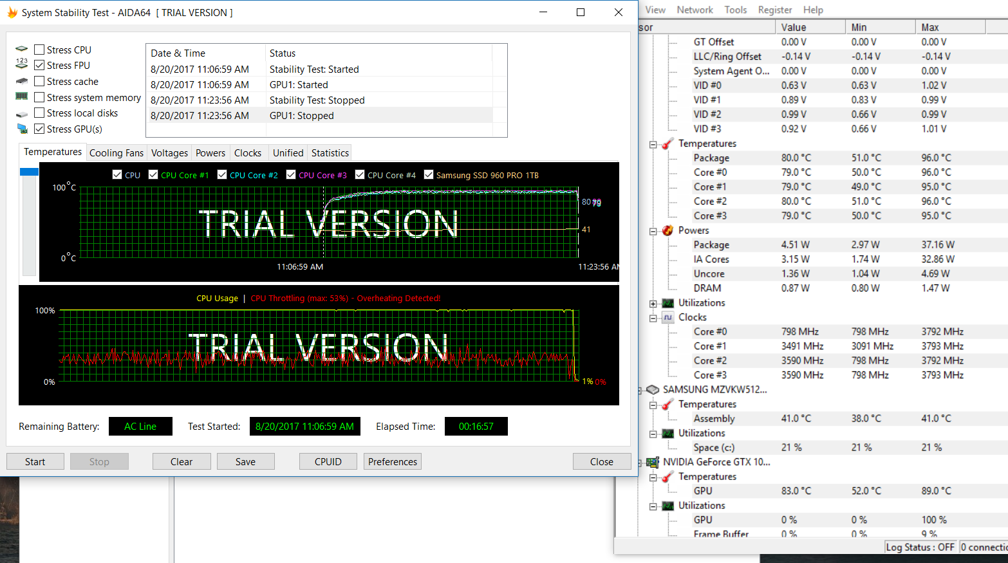Click the cache chip icon beside Stress cache
Screen dimensions: 1008x563
[x=22, y=81]
